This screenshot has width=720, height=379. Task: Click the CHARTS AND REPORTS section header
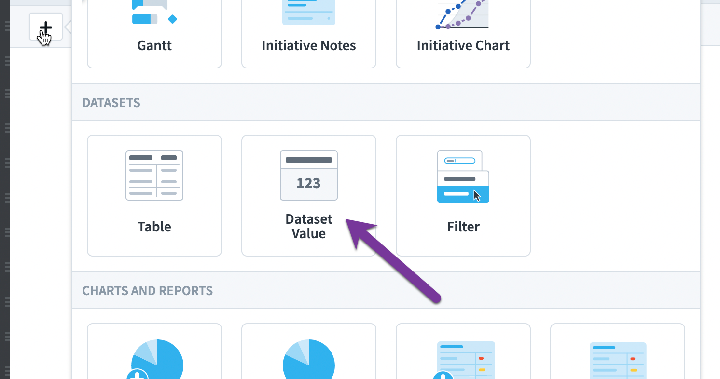(x=147, y=291)
